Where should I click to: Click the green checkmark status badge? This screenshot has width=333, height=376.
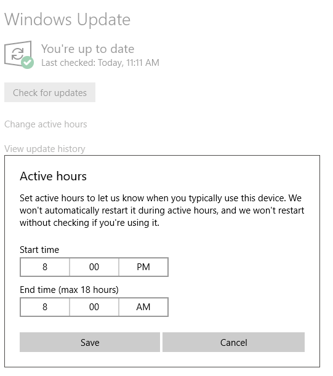pos(27,62)
